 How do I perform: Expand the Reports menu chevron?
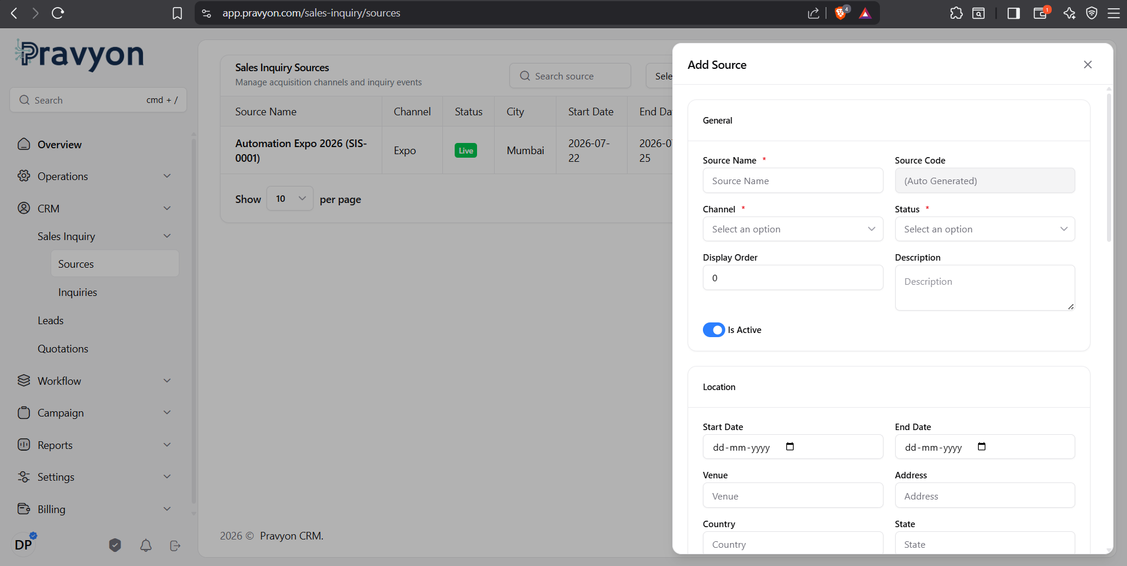(x=167, y=445)
